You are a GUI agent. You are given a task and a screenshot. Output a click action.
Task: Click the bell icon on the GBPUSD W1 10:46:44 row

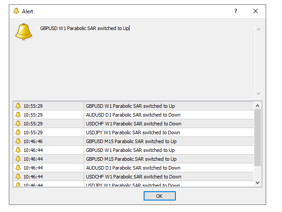point(18,150)
